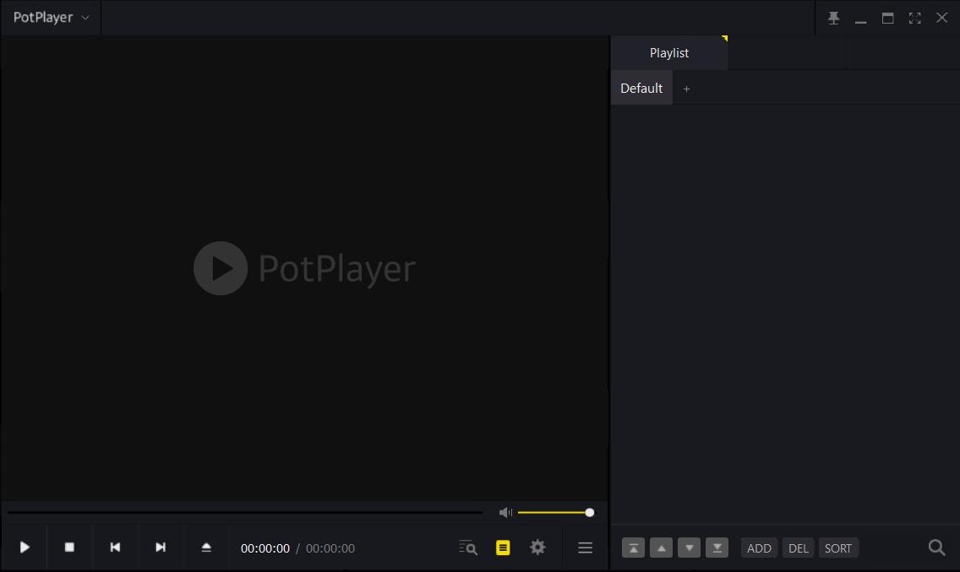This screenshot has height=572, width=960.
Task: Skip to the next track
Action: click(161, 547)
